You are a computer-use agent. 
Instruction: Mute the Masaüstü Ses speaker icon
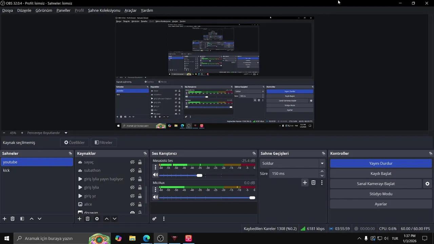coord(155,175)
